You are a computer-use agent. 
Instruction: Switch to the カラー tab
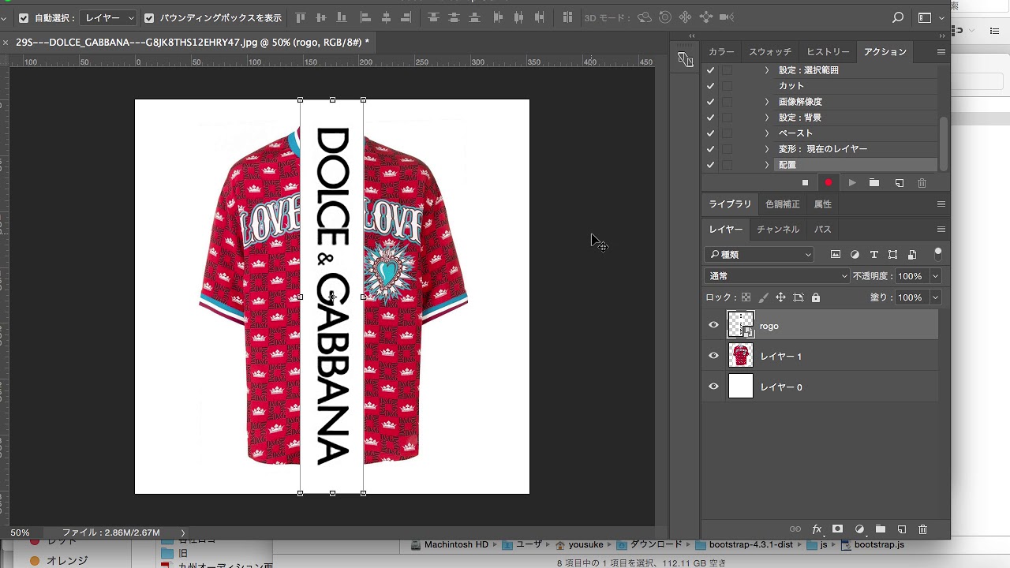click(721, 51)
